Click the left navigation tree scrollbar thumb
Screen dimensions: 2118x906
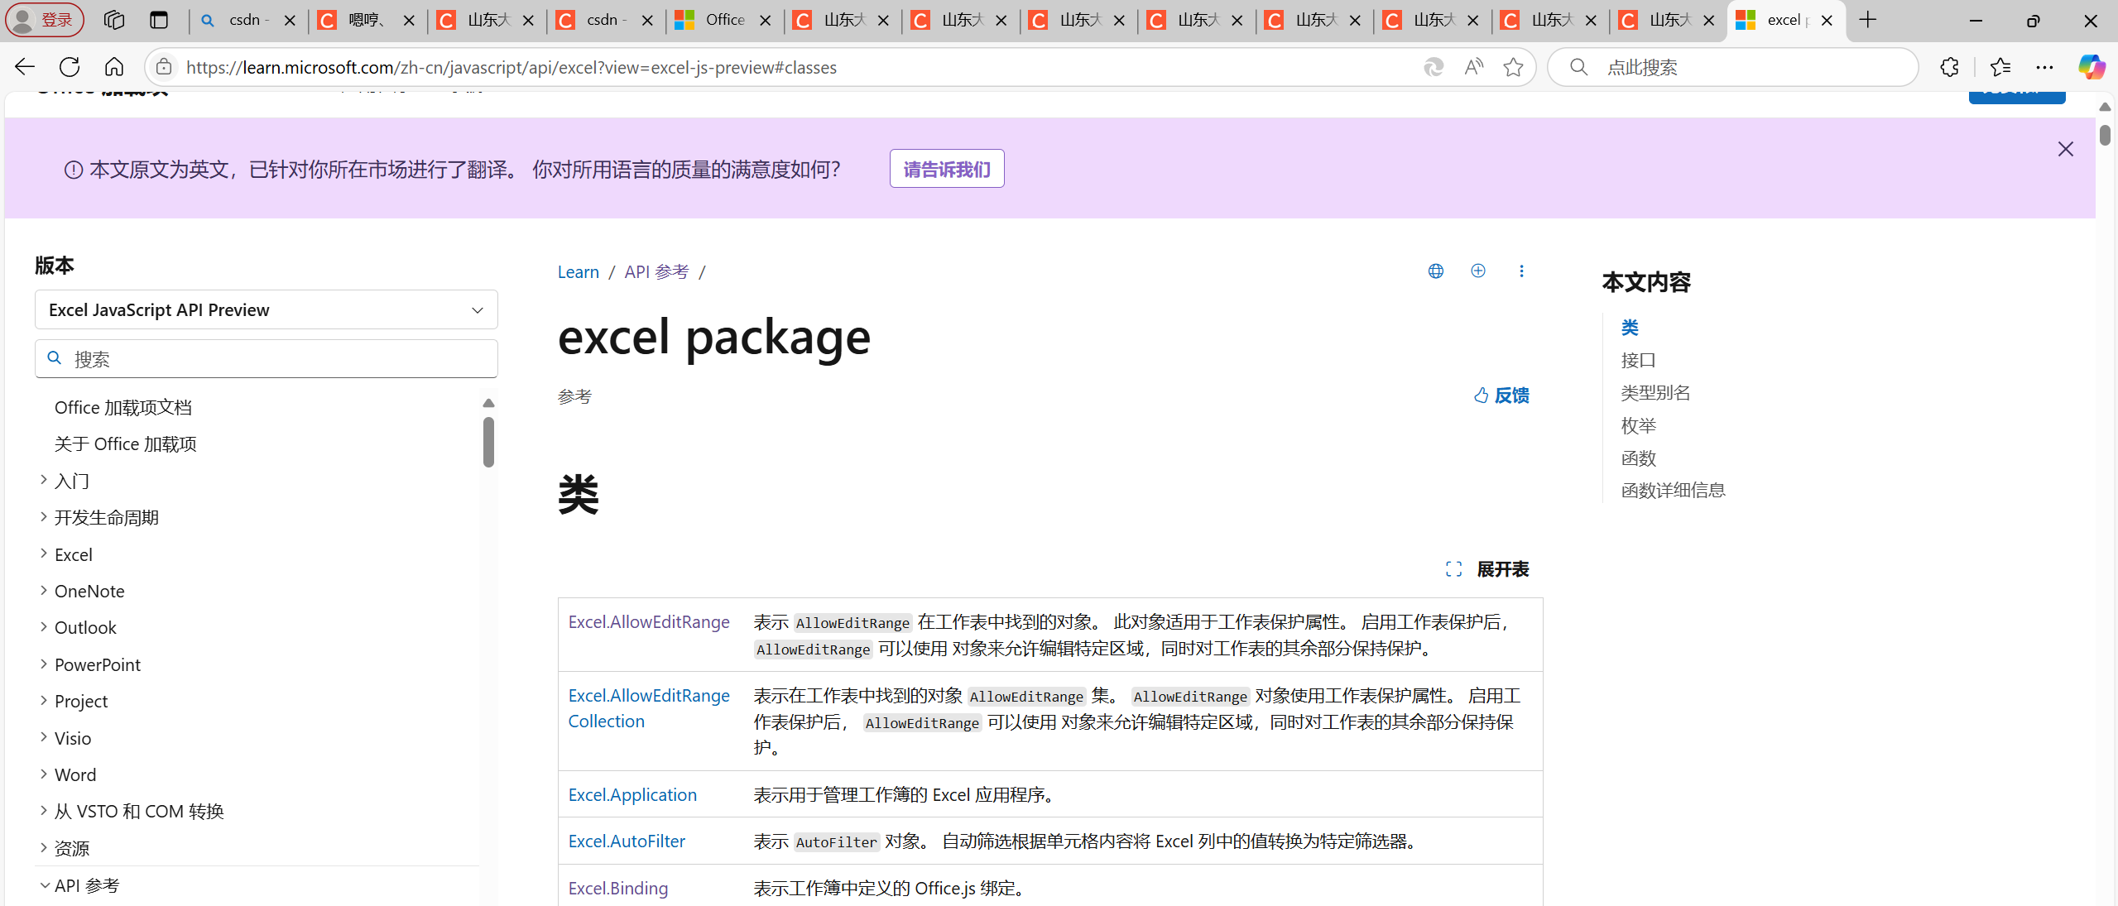pyautogui.click(x=489, y=441)
